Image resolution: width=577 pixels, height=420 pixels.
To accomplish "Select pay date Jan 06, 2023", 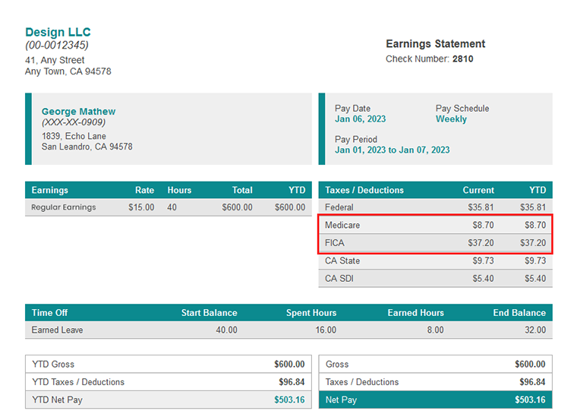I will tap(361, 119).
